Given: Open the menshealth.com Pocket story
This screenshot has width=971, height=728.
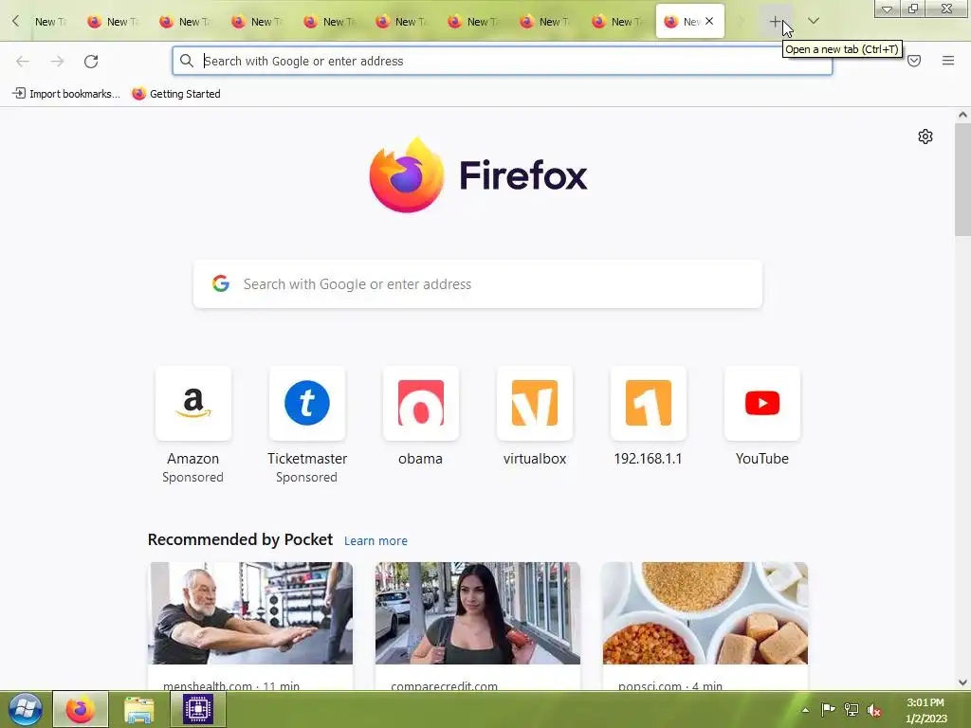Looking at the screenshot, I should (250, 626).
